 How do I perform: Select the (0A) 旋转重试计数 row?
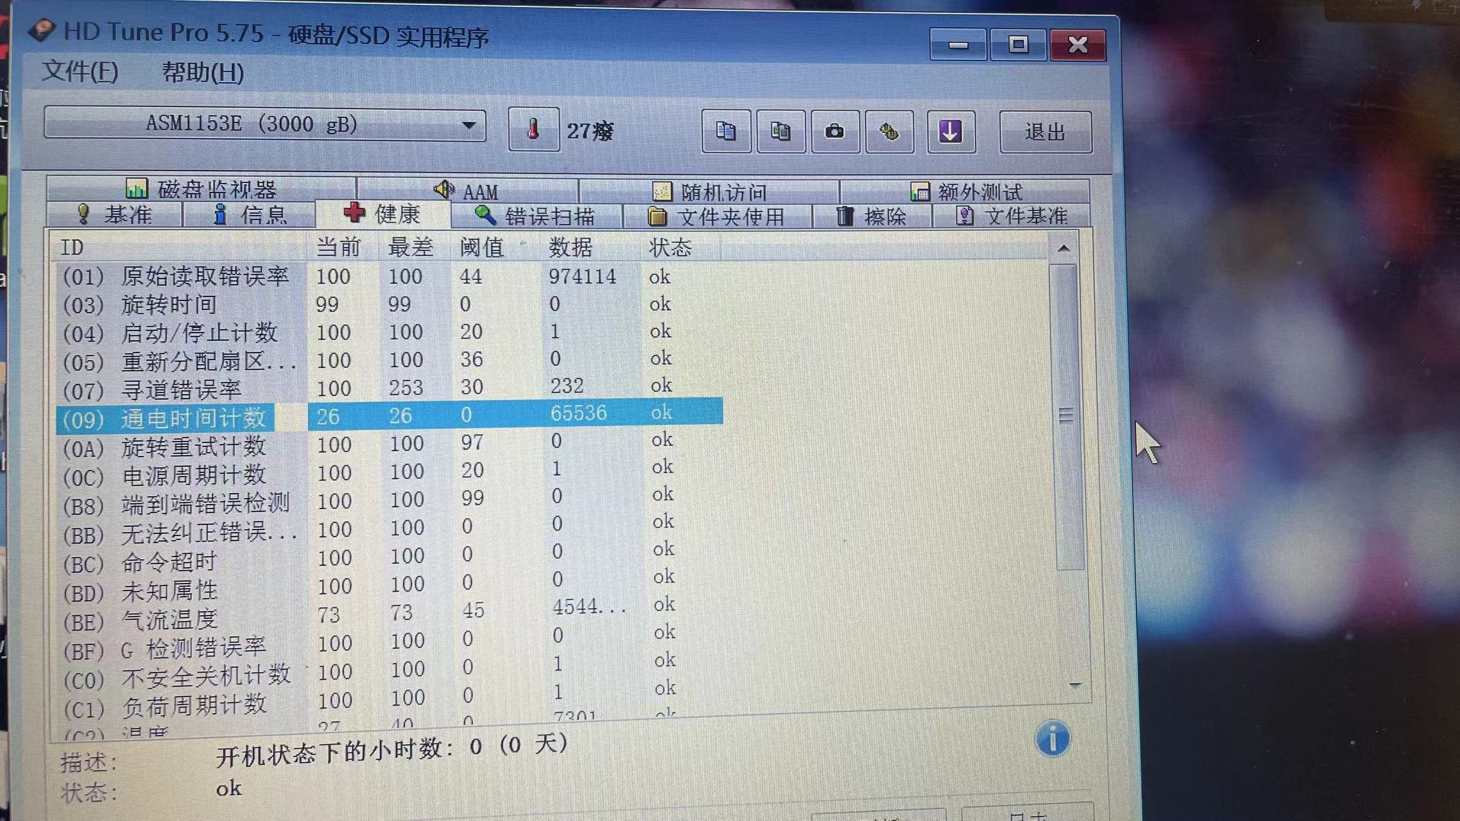pyautogui.click(x=389, y=444)
